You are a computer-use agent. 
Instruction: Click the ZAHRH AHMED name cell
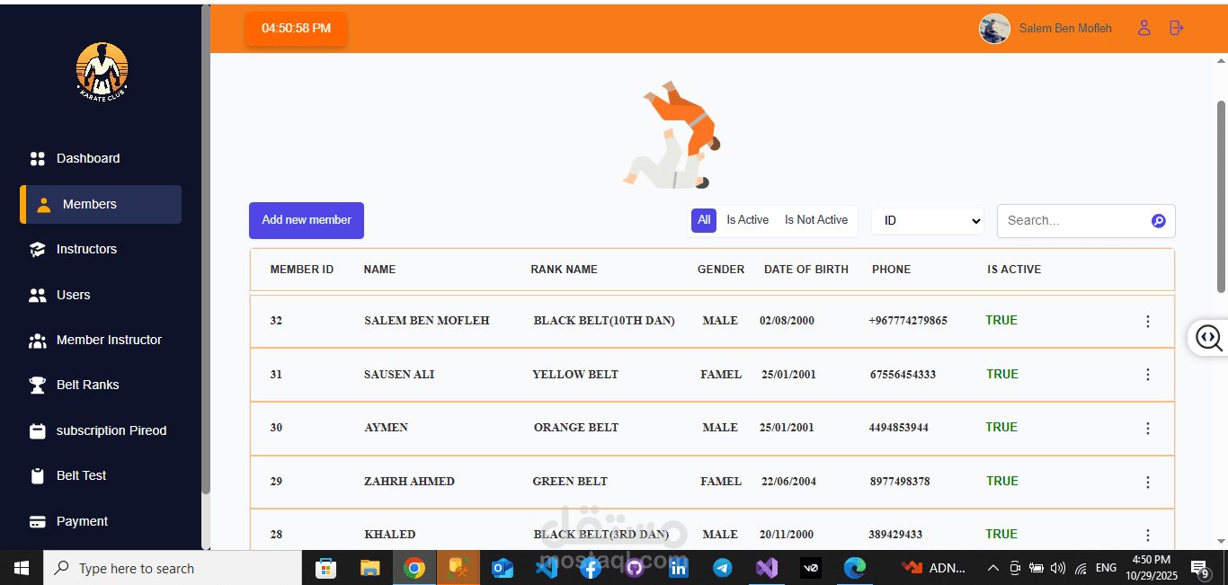coord(409,482)
